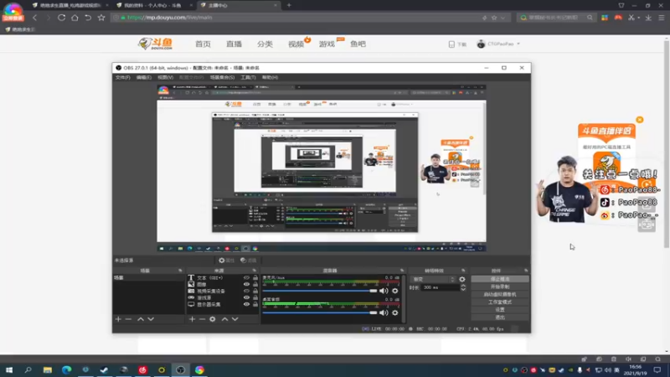Open OBS 场景集合(S) menu
670x377 pixels.
[222, 77]
